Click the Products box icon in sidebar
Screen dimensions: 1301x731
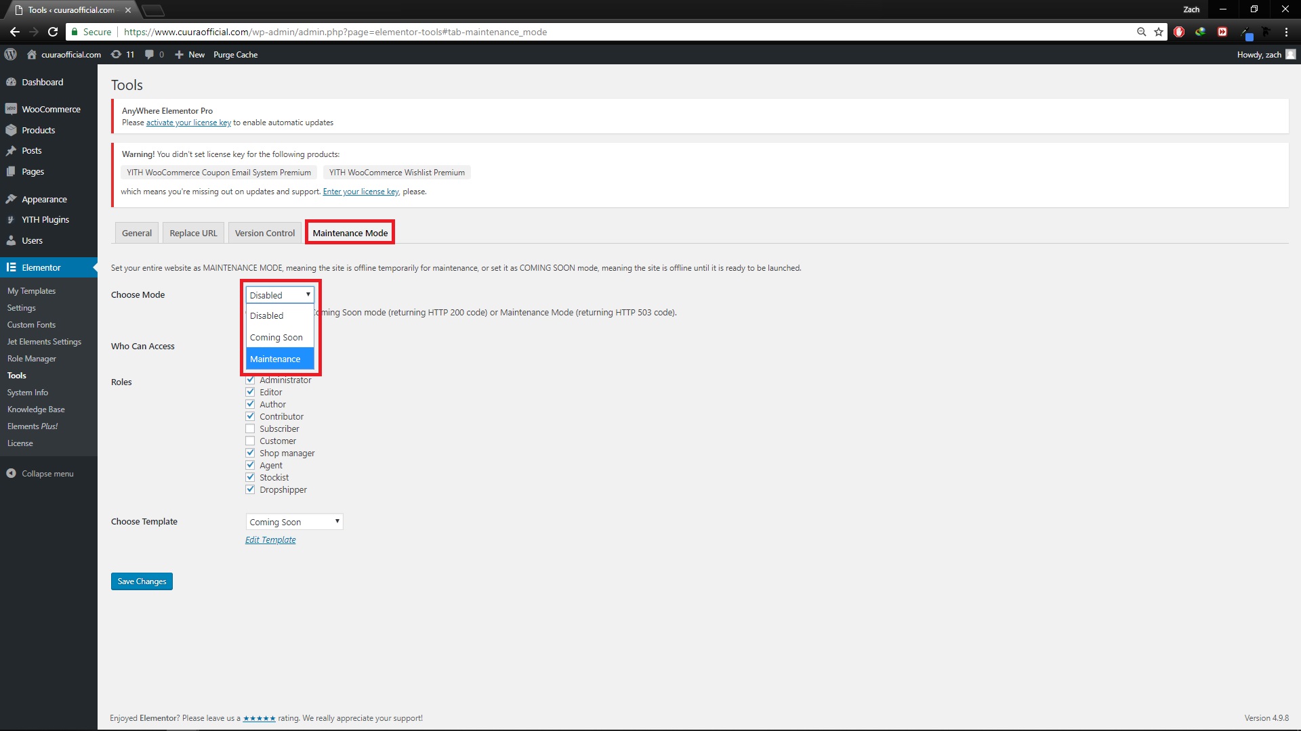[x=11, y=130]
